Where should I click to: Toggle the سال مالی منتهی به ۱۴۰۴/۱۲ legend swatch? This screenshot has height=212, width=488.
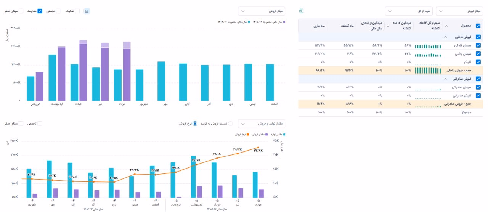coord(249,22)
